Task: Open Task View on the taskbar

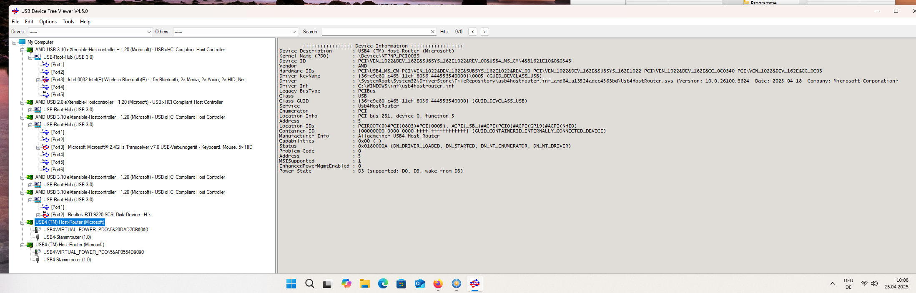Action: point(328,284)
